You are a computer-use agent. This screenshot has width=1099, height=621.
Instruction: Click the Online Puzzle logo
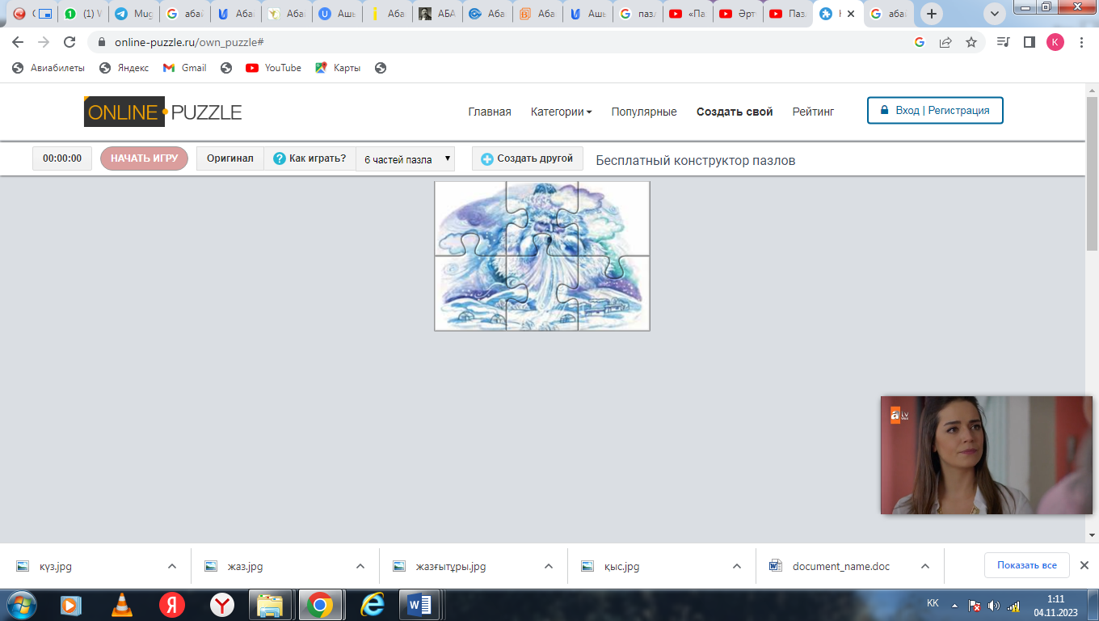point(163,112)
